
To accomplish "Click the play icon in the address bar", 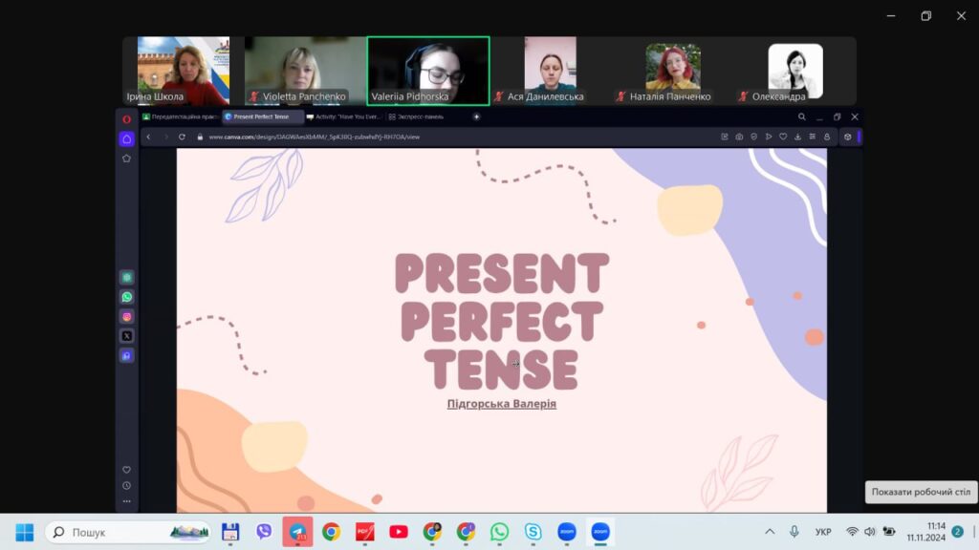I will (x=769, y=137).
